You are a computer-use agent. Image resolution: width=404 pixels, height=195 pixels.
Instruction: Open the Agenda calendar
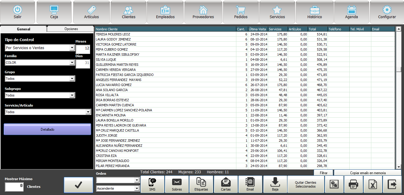351,12
